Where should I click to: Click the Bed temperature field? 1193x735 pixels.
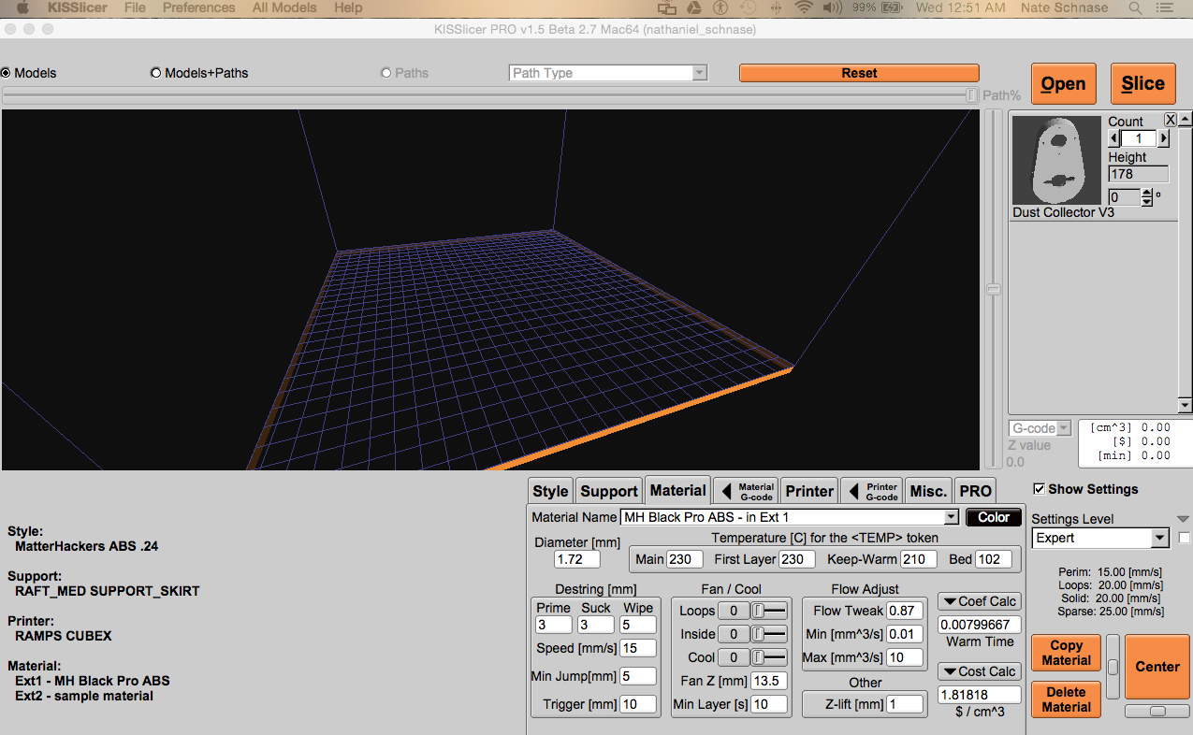pos(994,559)
